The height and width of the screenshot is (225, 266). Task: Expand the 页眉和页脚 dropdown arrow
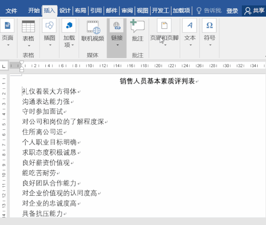click(165, 45)
